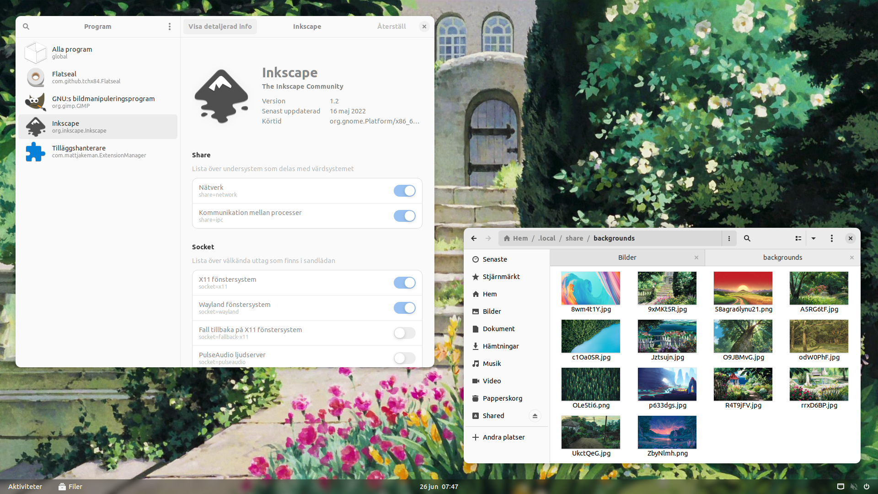The height and width of the screenshot is (494, 878).
Task: Open the file manager overflow menu
Action: coord(831,238)
